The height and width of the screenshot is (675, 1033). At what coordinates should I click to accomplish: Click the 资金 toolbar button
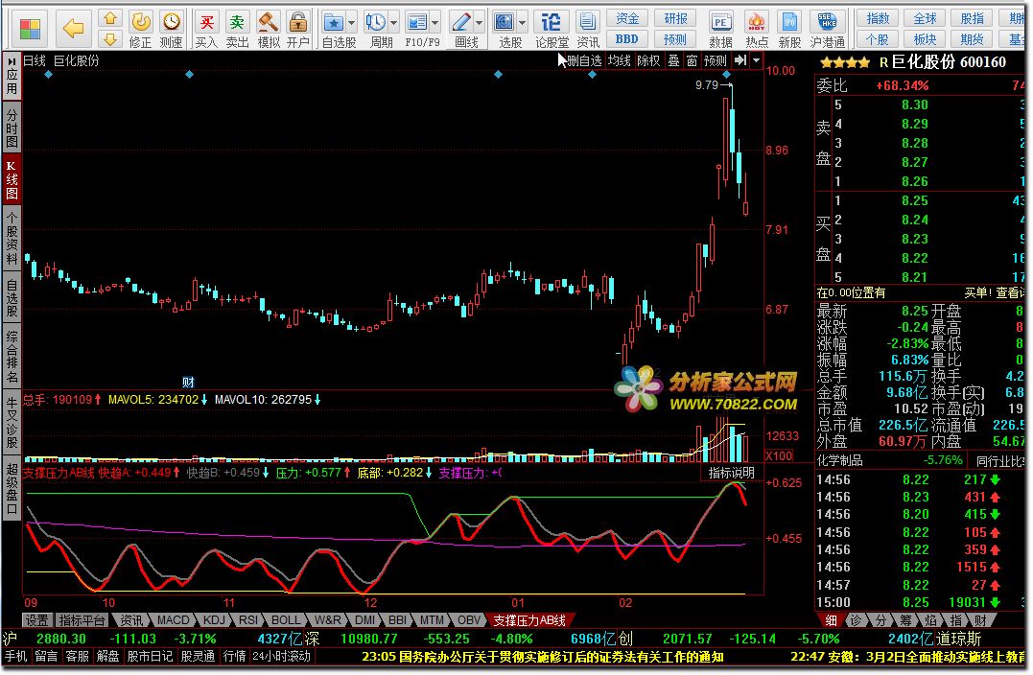click(626, 18)
